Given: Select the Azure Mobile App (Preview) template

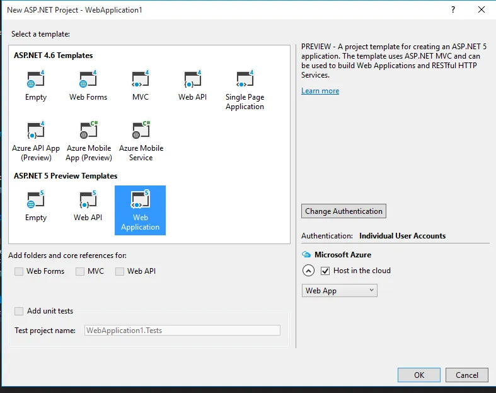Looking at the screenshot, I should tap(89, 141).
